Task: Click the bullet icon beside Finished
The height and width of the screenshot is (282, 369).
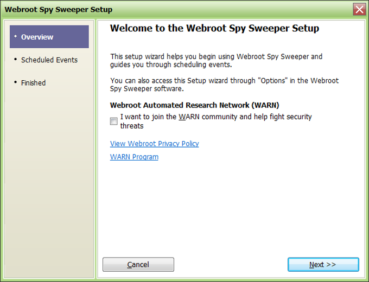Action: (x=15, y=83)
